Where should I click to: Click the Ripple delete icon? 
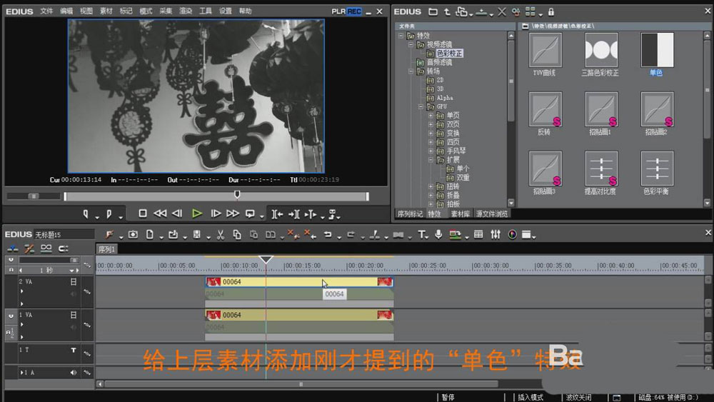click(310, 234)
